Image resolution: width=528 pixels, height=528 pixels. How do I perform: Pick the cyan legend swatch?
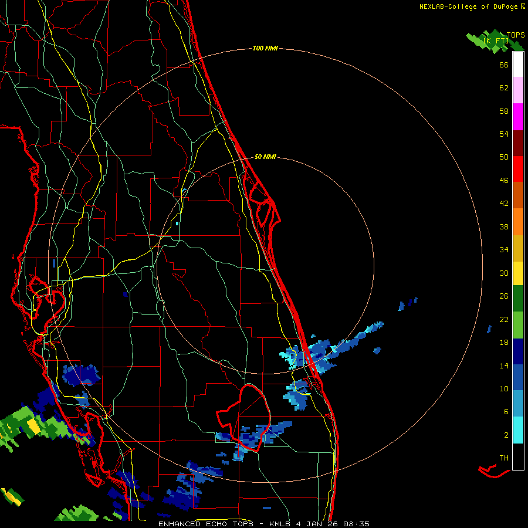click(x=518, y=431)
